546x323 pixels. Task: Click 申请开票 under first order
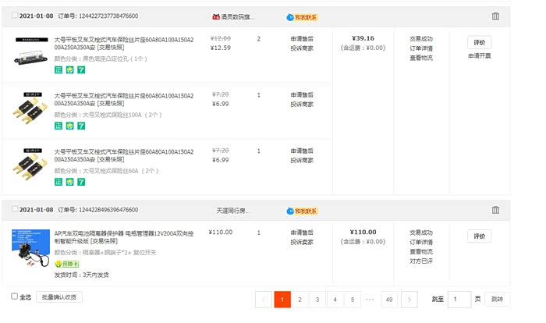coord(479,56)
